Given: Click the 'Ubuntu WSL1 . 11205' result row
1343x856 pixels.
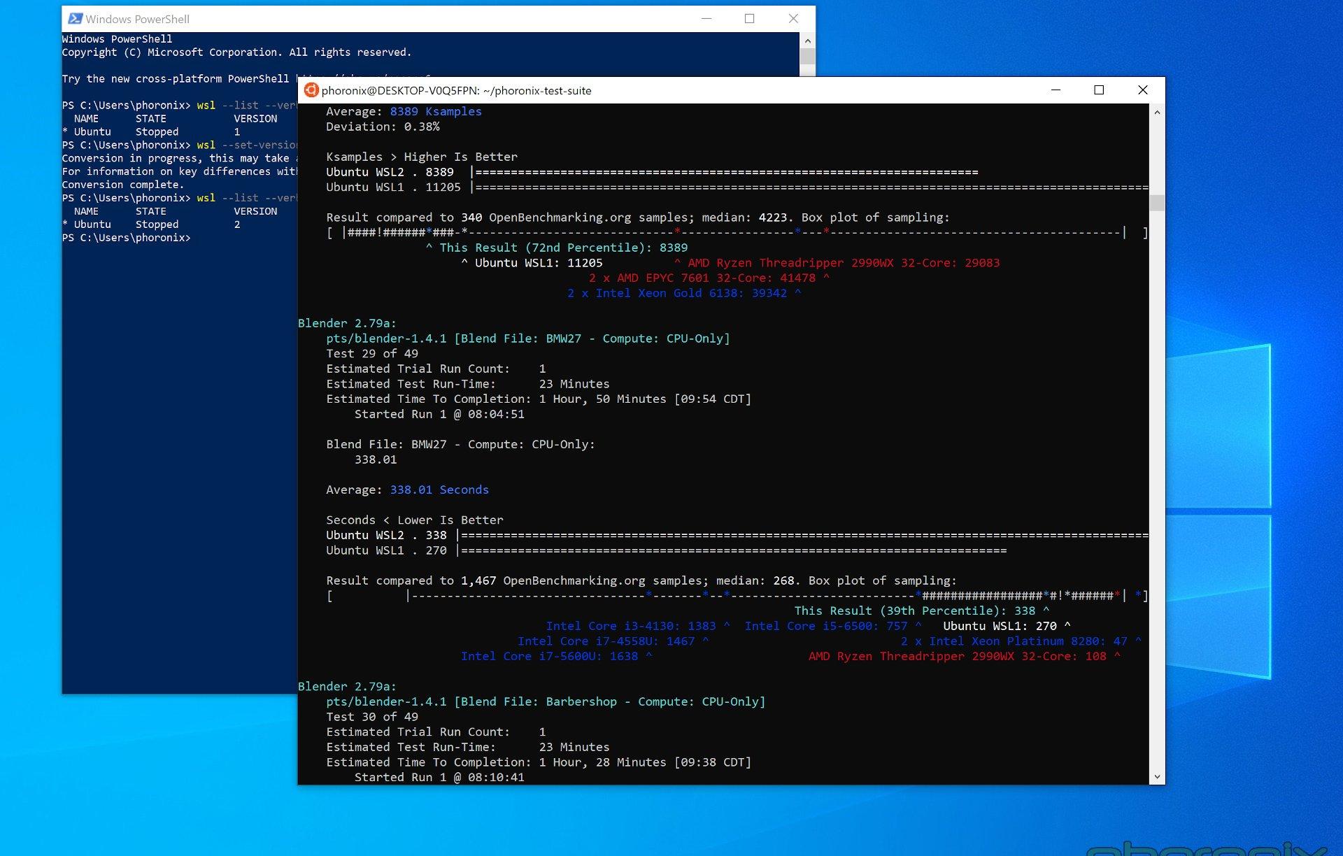Looking at the screenshot, I should coord(737,187).
